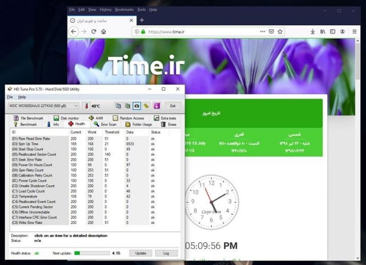
Task: Click the Exit button in HD Tune
Action: click(x=173, y=106)
